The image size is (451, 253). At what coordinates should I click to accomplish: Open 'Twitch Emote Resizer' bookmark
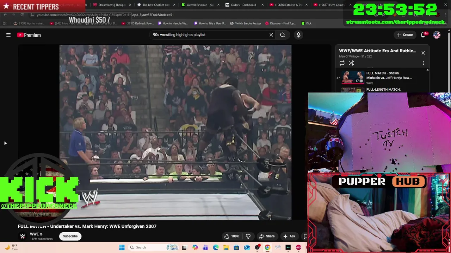pyautogui.click(x=246, y=23)
